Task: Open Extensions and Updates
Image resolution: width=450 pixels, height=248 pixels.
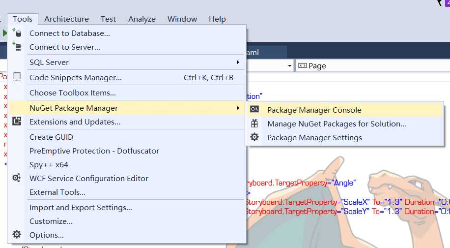Action: (x=127, y=122)
